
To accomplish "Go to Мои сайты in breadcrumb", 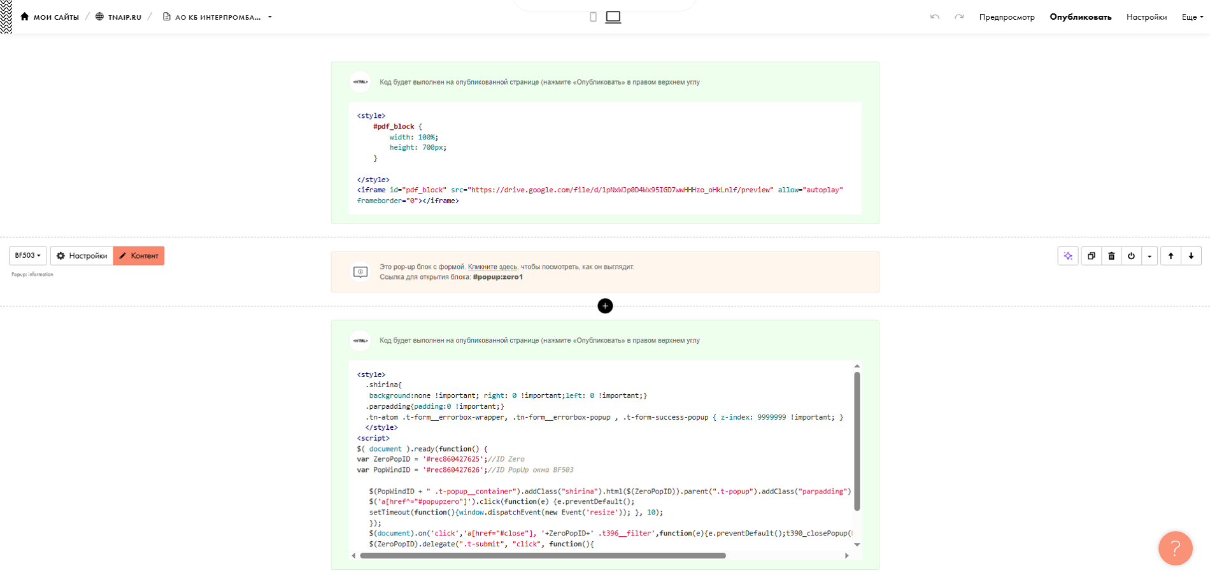I will click(x=50, y=17).
